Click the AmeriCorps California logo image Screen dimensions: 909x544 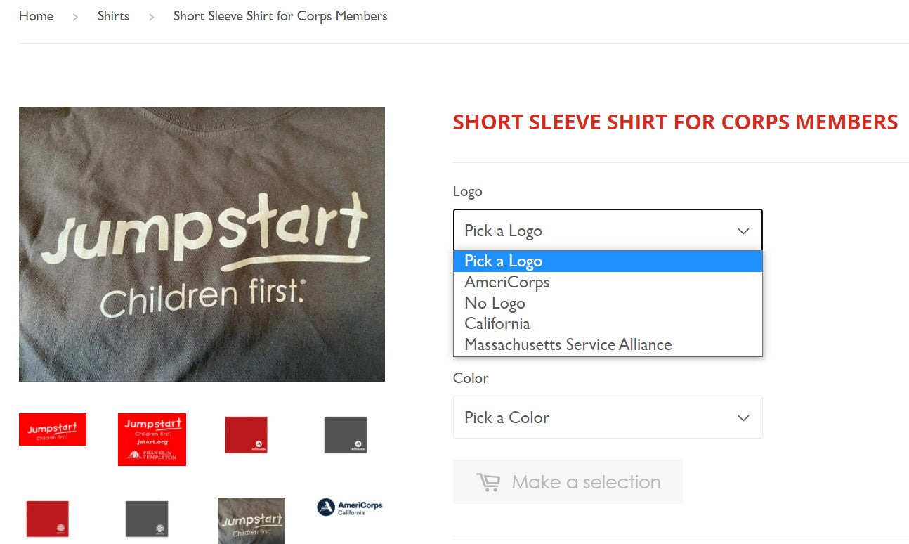point(348,507)
